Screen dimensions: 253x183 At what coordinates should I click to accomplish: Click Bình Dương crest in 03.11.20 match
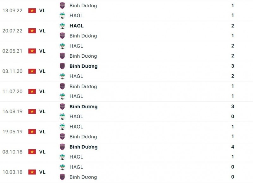click(62, 66)
